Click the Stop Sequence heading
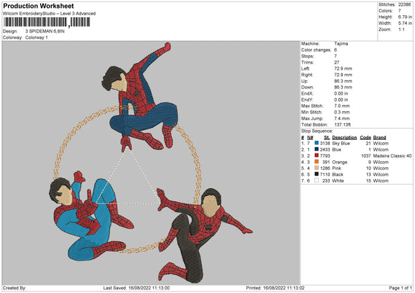The height and width of the screenshot is (293, 415). point(317,131)
